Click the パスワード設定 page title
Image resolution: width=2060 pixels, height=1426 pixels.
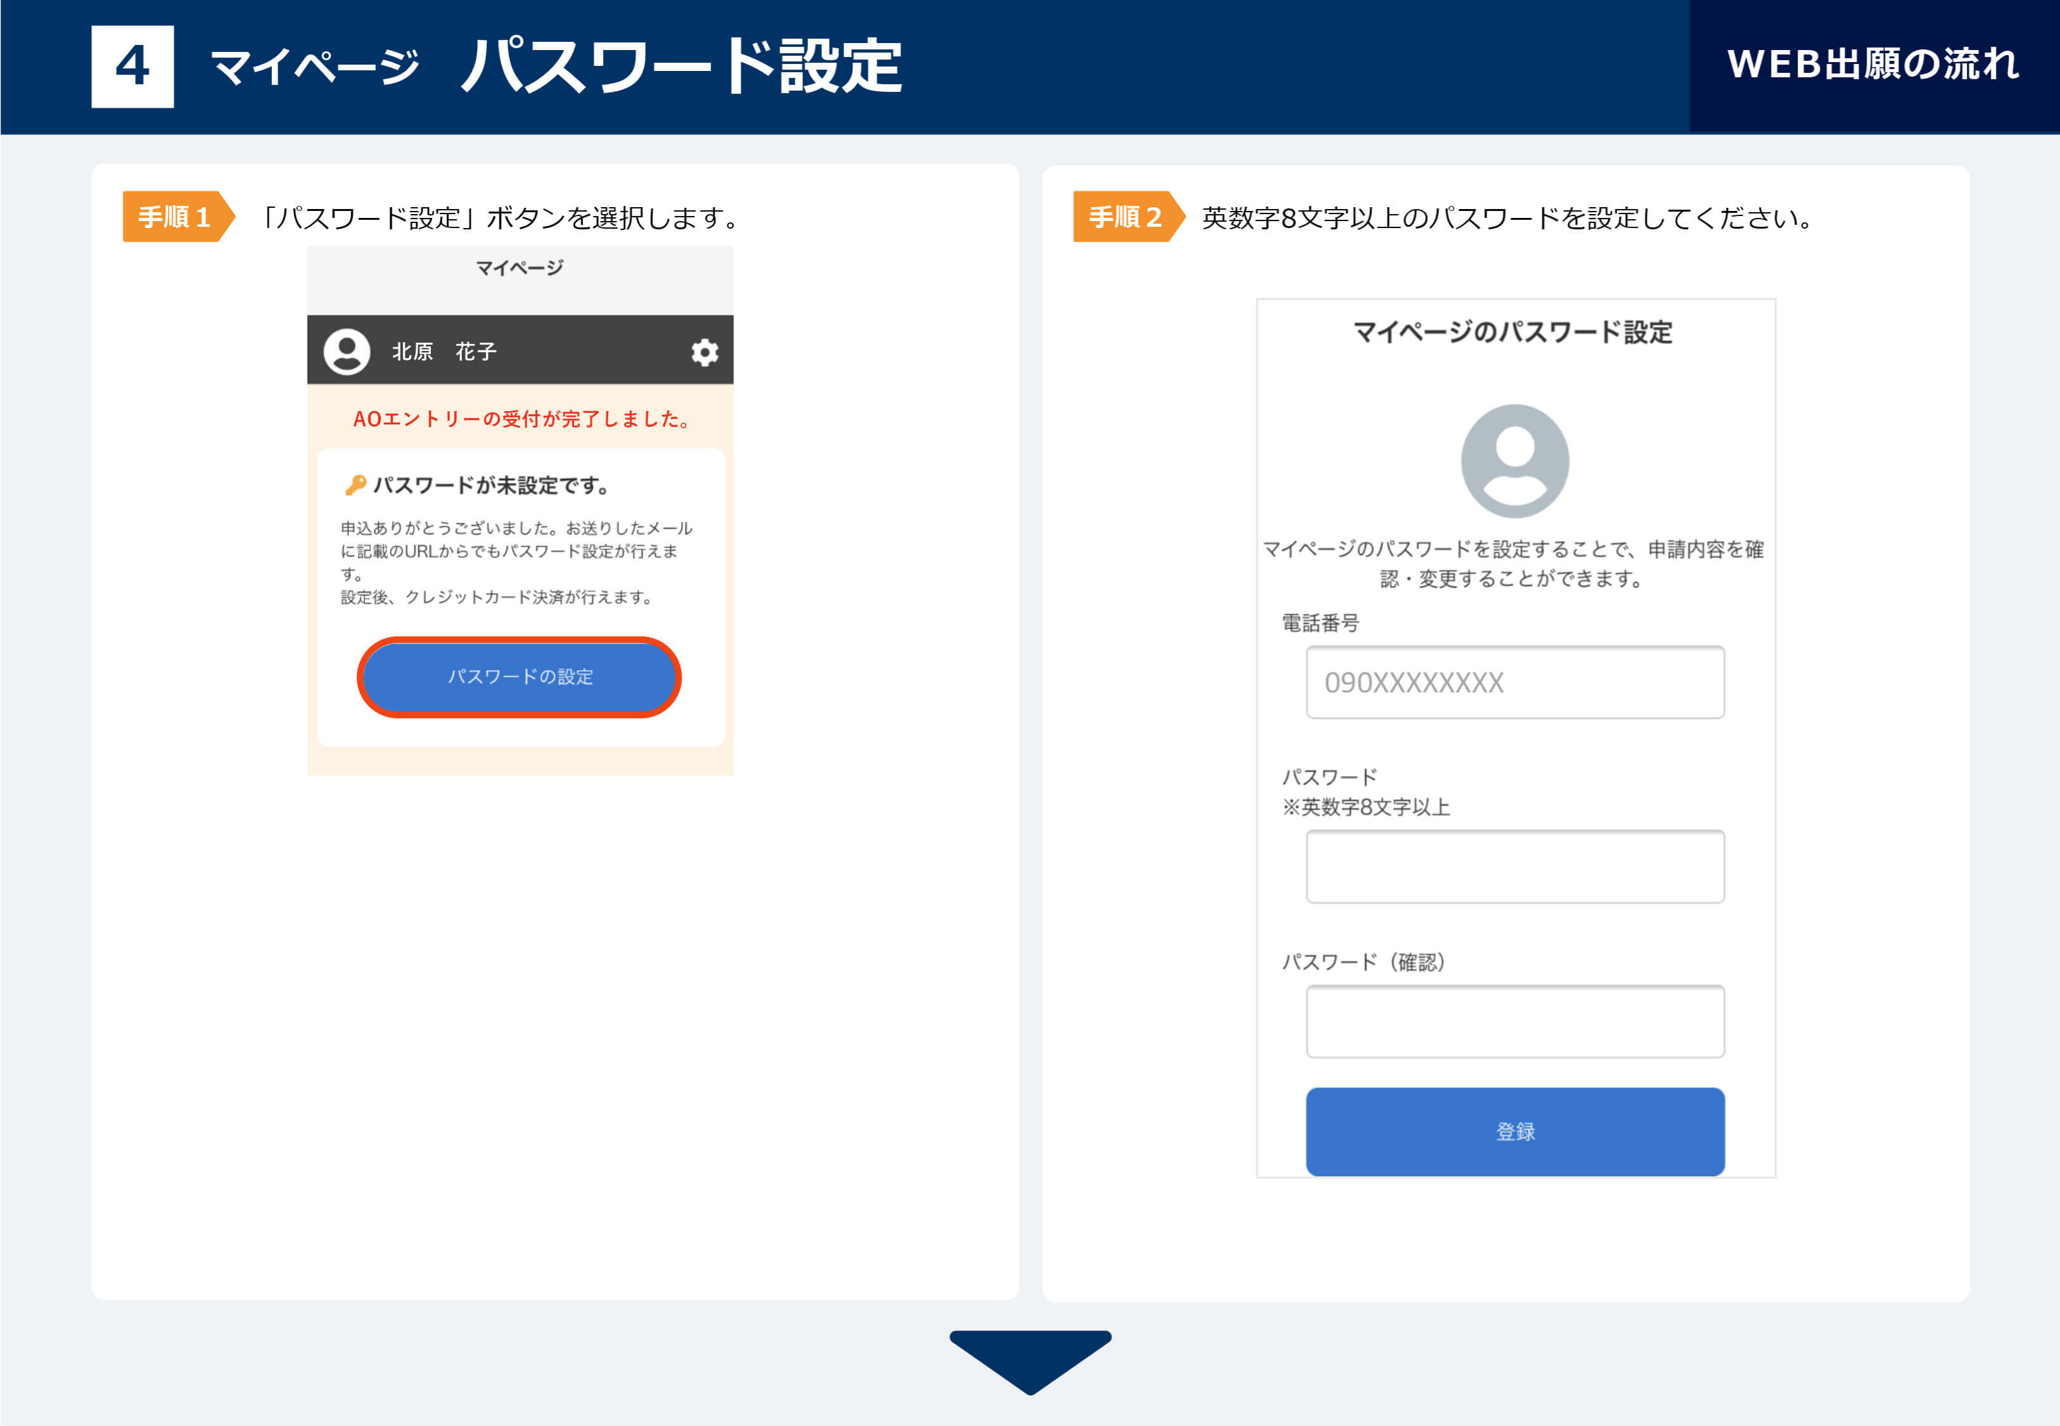tap(681, 66)
